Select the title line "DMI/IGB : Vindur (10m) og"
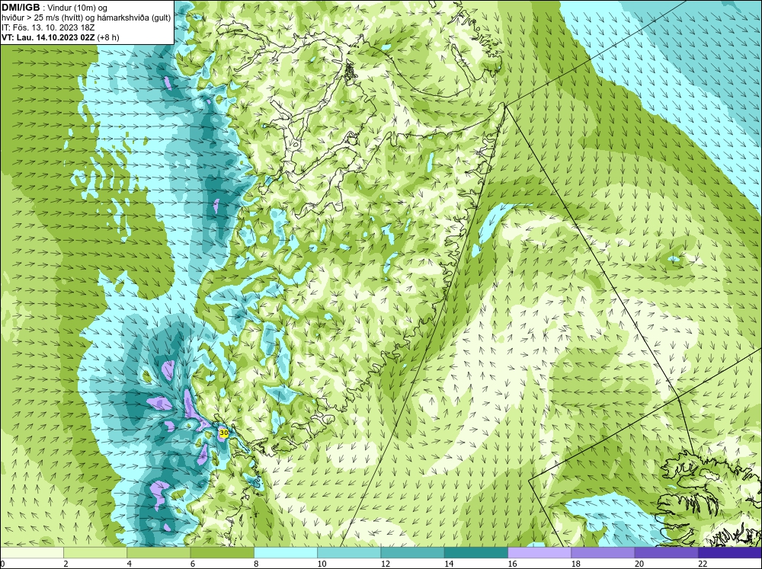 55,8
